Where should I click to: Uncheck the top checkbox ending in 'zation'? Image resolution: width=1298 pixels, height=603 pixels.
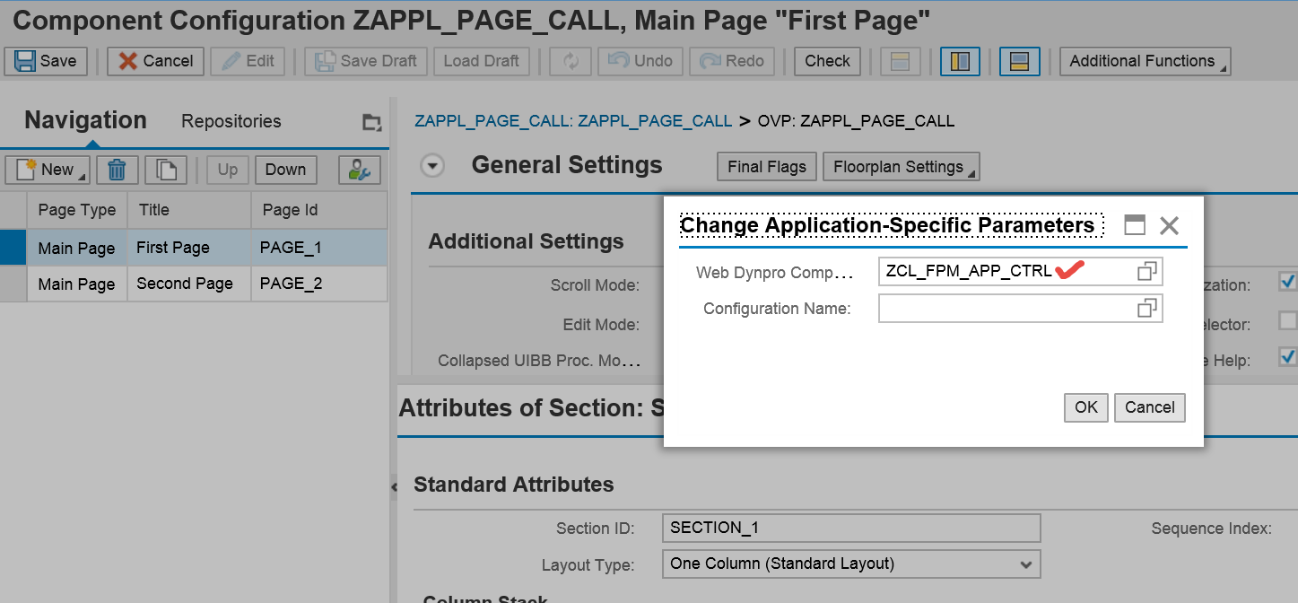tap(1287, 282)
